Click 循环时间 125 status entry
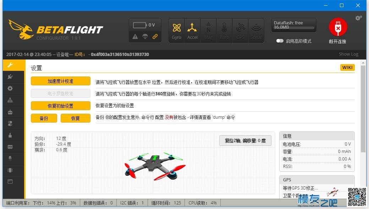Viewport: 369px width, 209px height. tap(166, 203)
